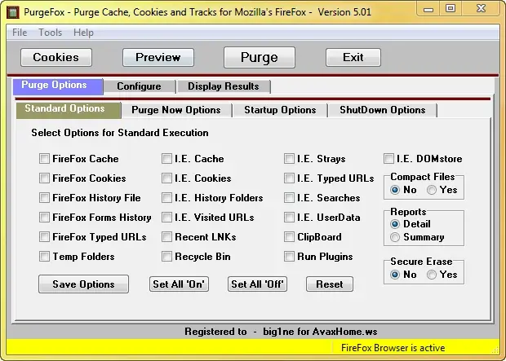Enable the FireFox Cookies checkbox
Image resolution: width=506 pixels, height=361 pixels.
coord(44,178)
